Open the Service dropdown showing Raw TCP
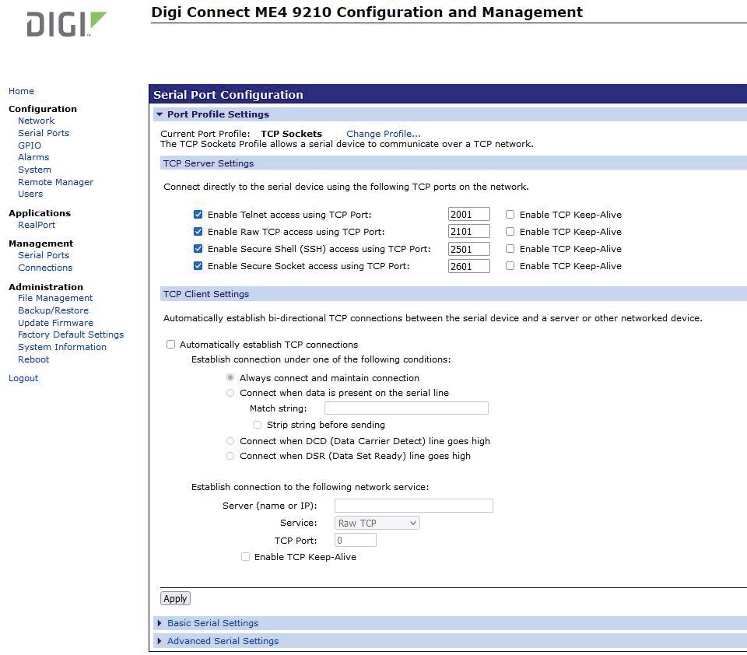Viewport: 747px width, 655px height. click(377, 523)
